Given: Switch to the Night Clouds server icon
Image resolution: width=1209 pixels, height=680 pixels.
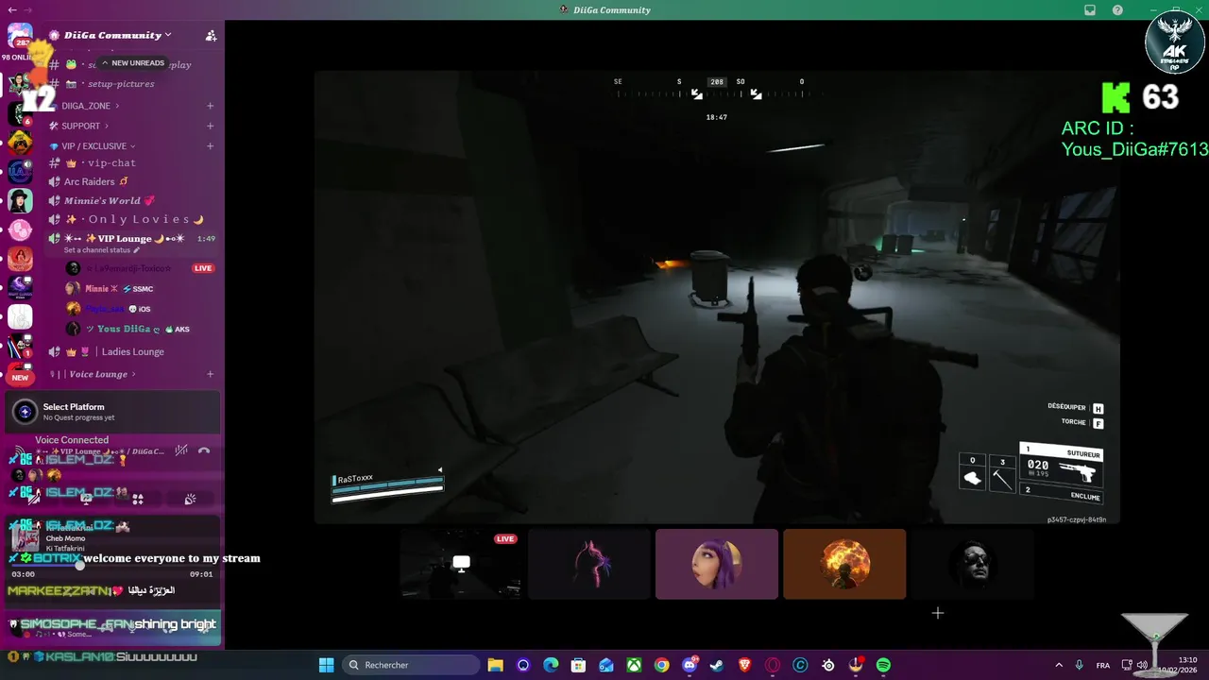Looking at the screenshot, I should click(x=20, y=287).
